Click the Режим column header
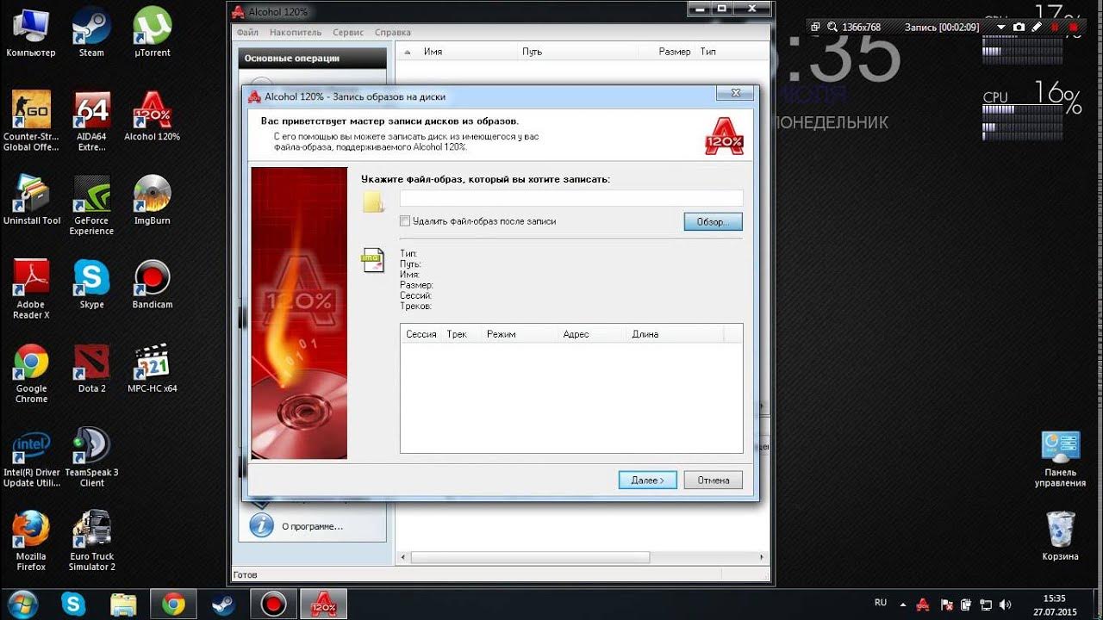This screenshot has width=1103, height=620. click(519, 334)
